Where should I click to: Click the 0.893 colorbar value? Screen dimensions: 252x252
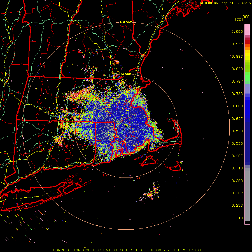point(237,56)
